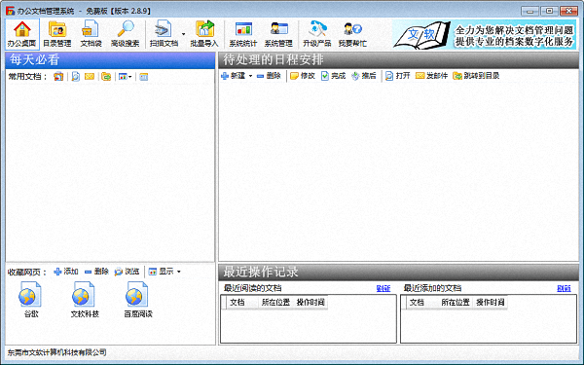Click the 扫描文档 scan document icon

pyautogui.click(x=164, y=34)
